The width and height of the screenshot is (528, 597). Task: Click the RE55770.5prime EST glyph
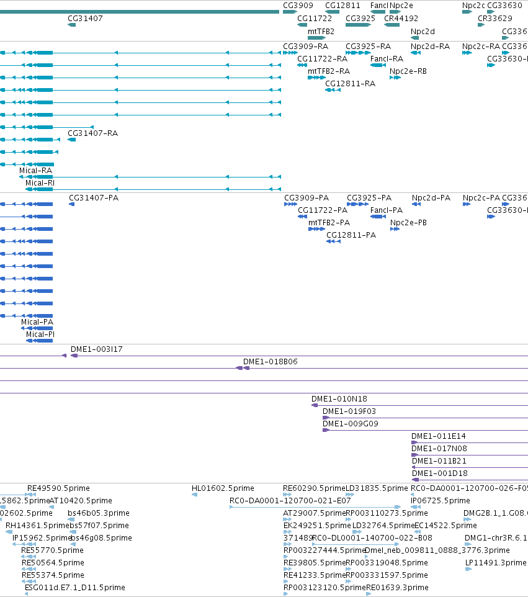[29, 557]
